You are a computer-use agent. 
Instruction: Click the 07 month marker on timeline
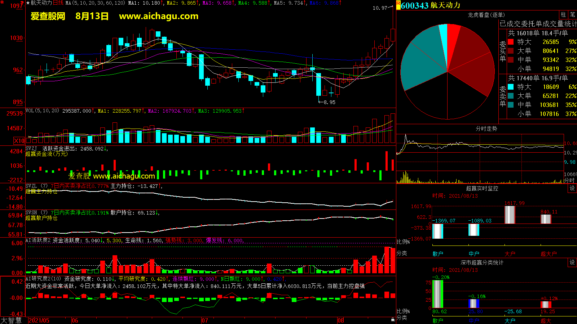coord(205,320)
